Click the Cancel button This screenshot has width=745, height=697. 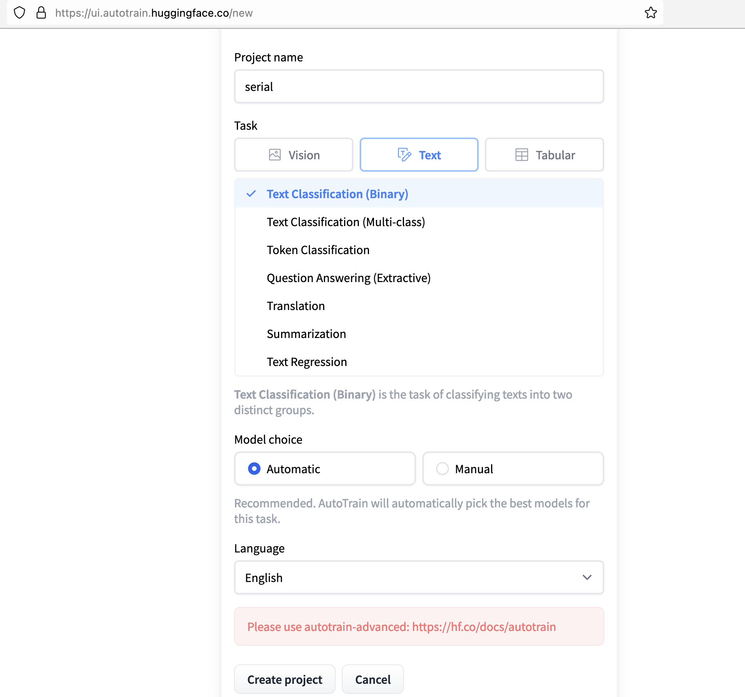372,679
